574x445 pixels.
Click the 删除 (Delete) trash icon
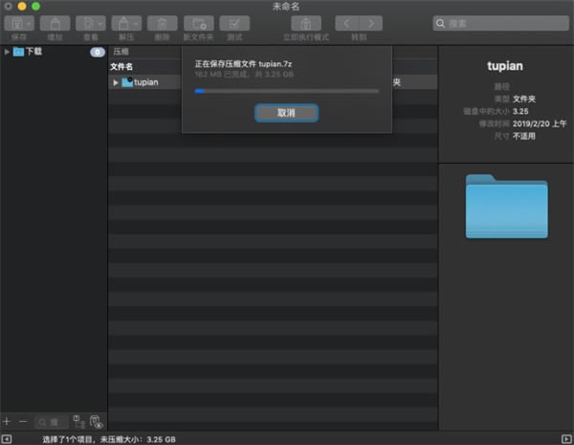(163, 24)
